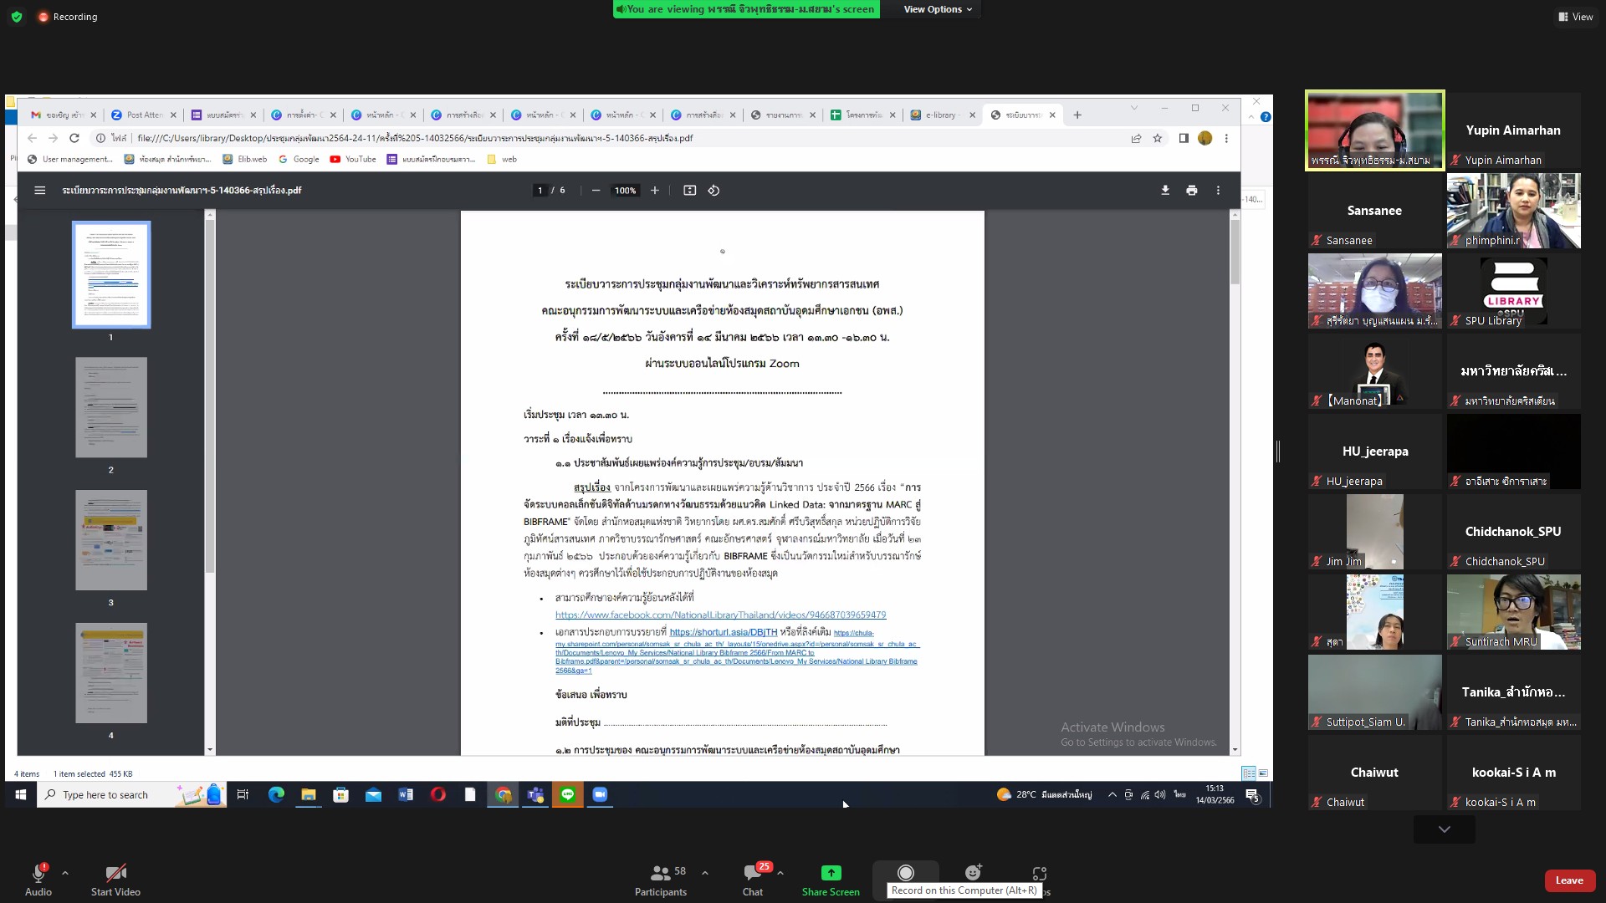Toggle Record on this Computer button
Viewport: 1606px width, 903px height.
click(x=905, y=874)
